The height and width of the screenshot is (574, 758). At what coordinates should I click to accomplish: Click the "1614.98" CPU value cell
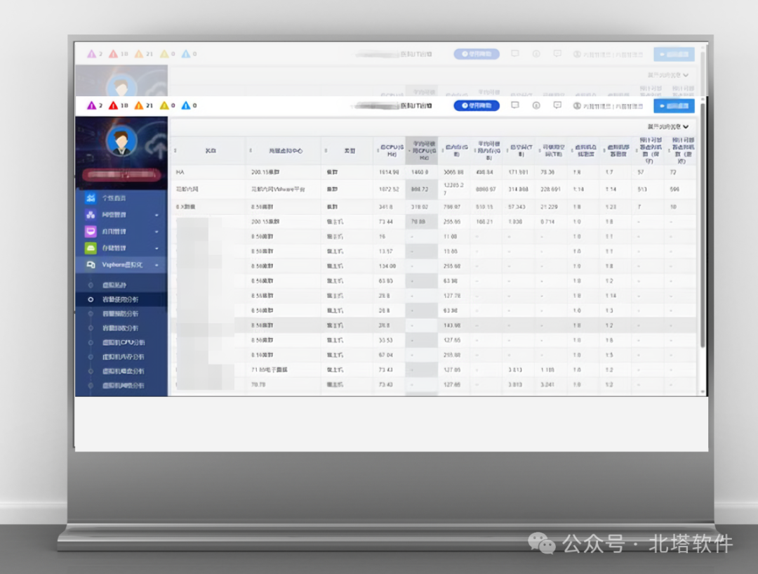pyautogui.click(x=389, y=172)
